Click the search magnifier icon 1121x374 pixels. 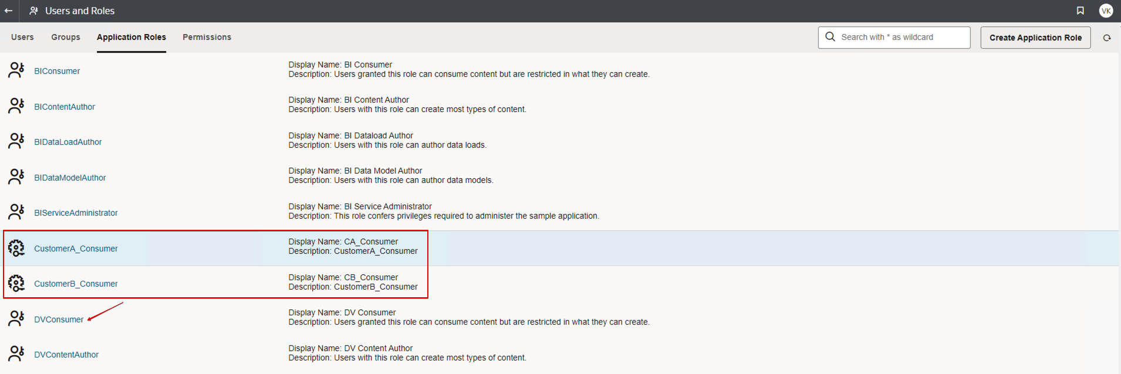[830, 37]
